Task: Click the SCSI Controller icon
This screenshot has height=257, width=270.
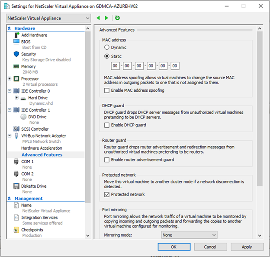Action: (x=16, y=129)
